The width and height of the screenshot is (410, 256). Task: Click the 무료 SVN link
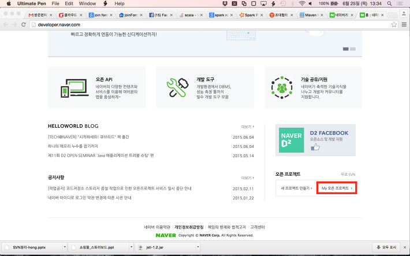[x=348, y=175]
